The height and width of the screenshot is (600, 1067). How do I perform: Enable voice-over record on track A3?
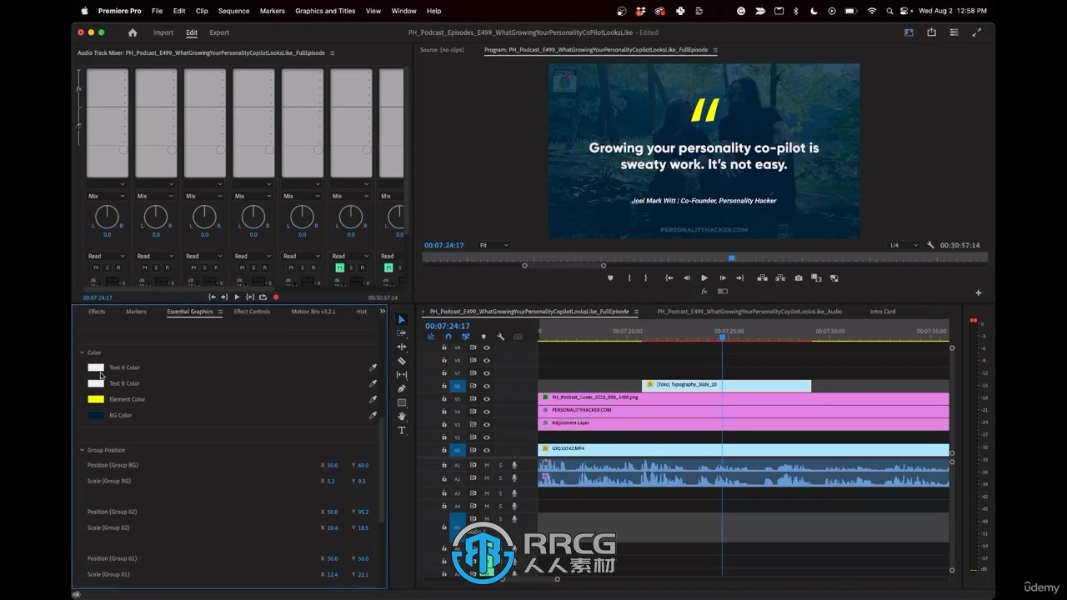click(x=514, y=493)
